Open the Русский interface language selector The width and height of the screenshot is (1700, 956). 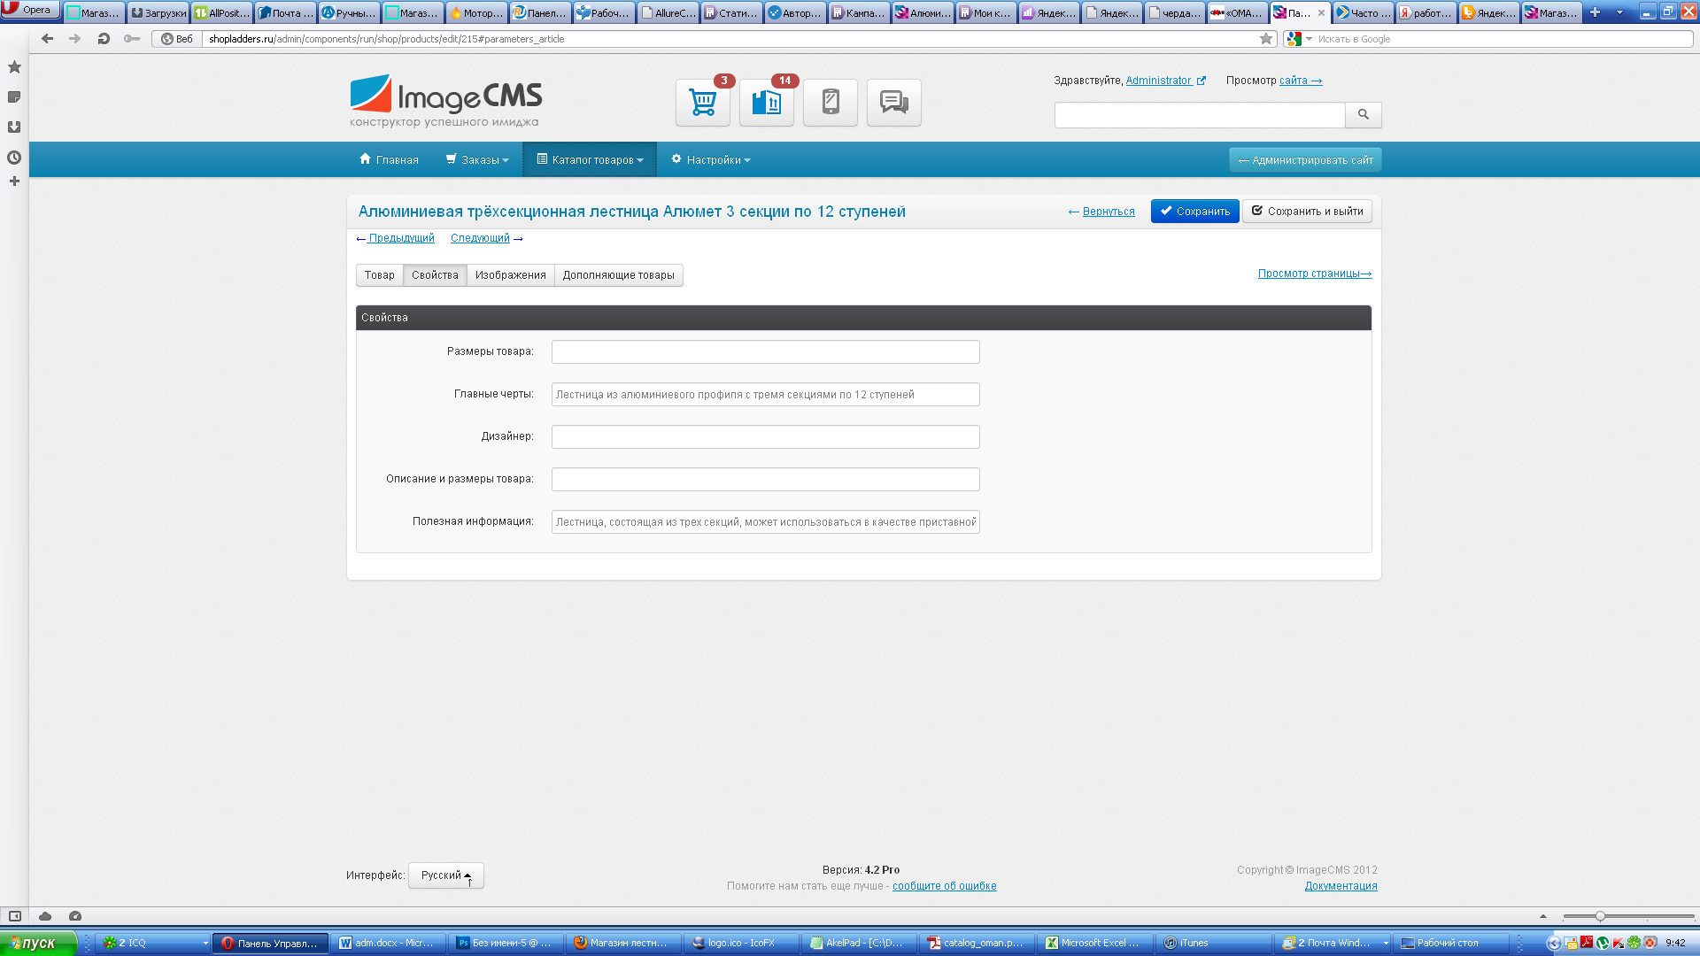(445, 875)
